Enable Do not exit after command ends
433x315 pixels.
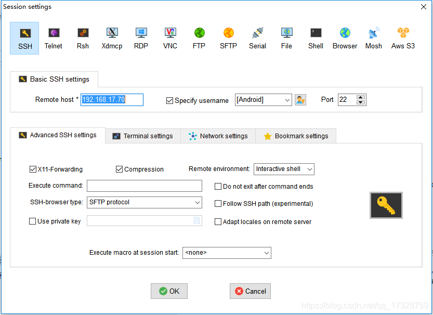[x=218, y=187]
